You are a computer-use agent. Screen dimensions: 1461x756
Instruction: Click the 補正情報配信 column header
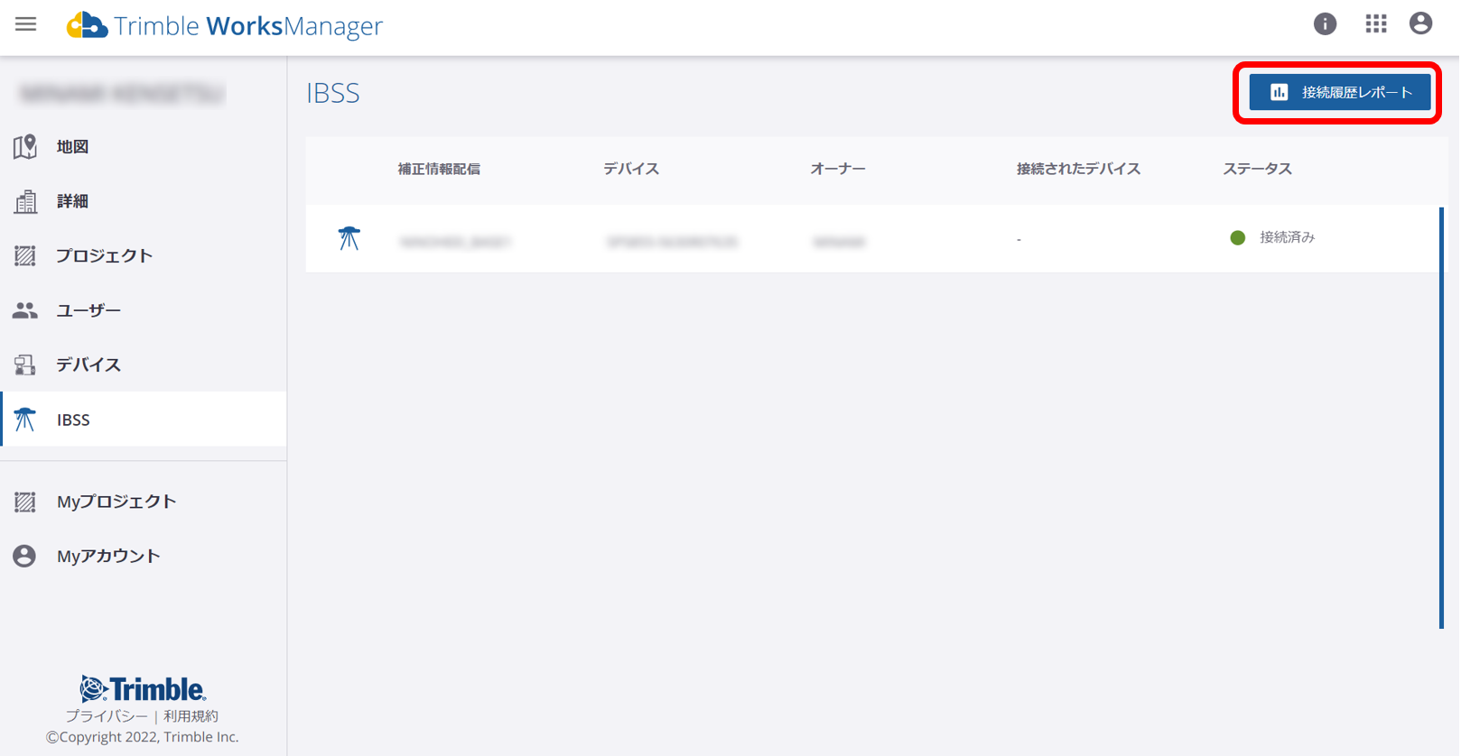(x=439, y=170)
